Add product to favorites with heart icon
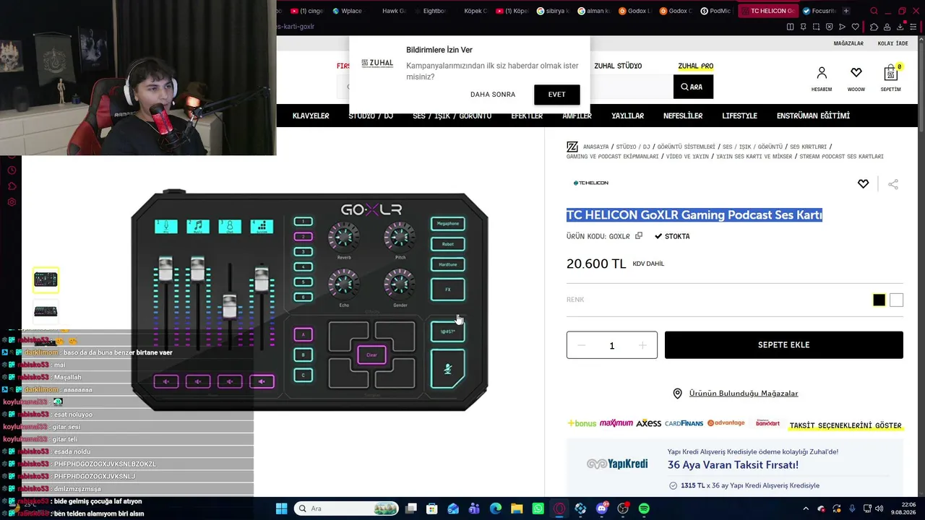The height and width of the screenshot is (520, 925). 863,184
